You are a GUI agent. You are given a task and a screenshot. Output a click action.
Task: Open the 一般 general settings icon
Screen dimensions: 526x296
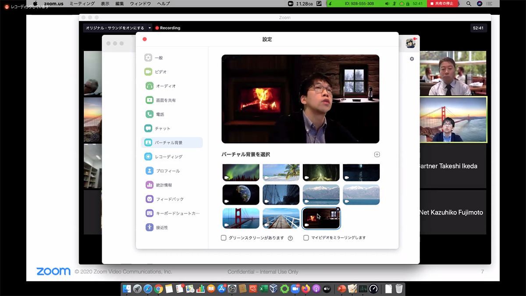click(148, 57)
